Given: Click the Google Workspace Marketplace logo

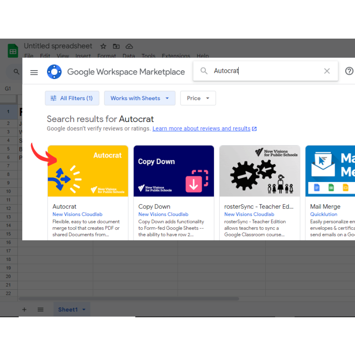Looking at the screenshot, I should click(54, 72).
